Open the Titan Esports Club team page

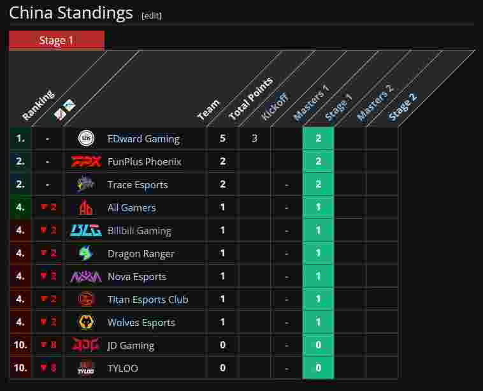coord(148,299)
